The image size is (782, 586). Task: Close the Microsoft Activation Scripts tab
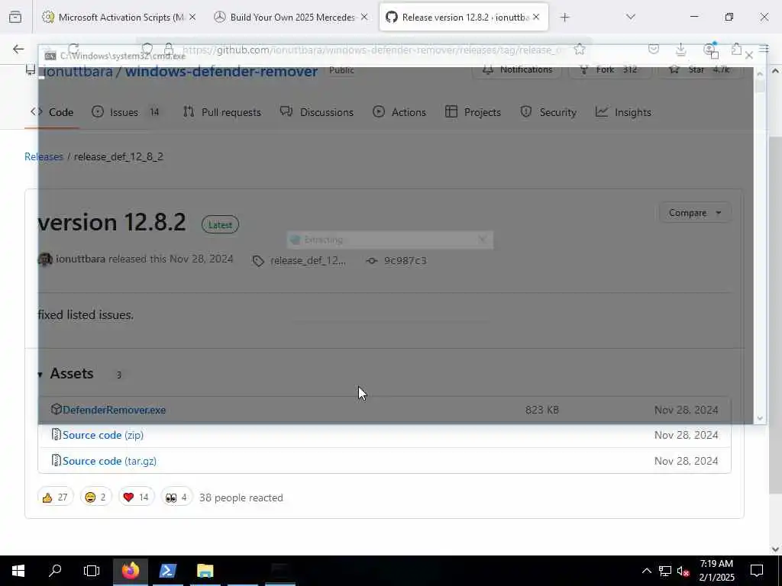[192, 17]
